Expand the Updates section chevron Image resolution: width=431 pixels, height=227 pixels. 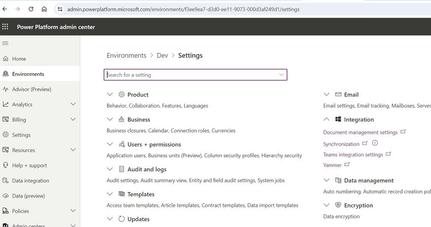pos(110,219)
